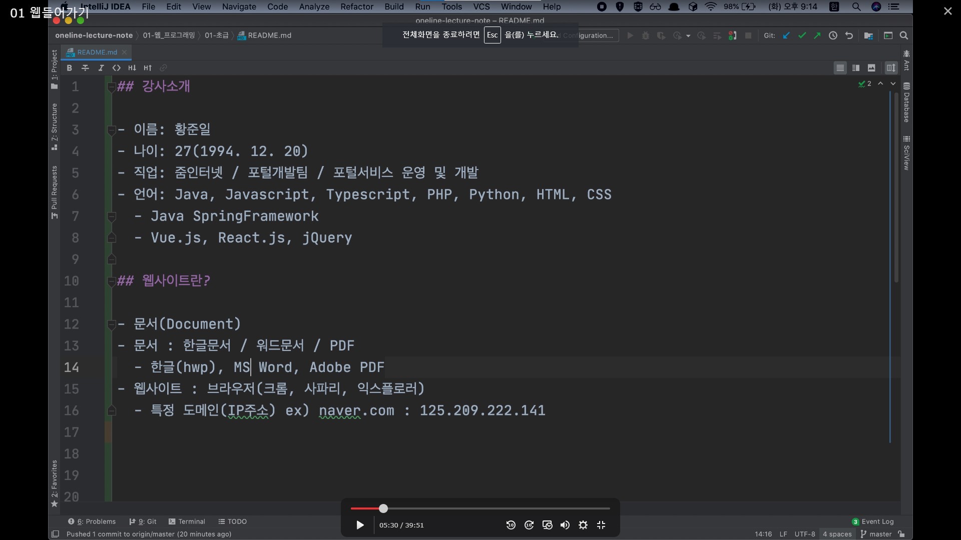Switch to editor-only view mode
Screen dimensions: 961x540
point(840,68)
